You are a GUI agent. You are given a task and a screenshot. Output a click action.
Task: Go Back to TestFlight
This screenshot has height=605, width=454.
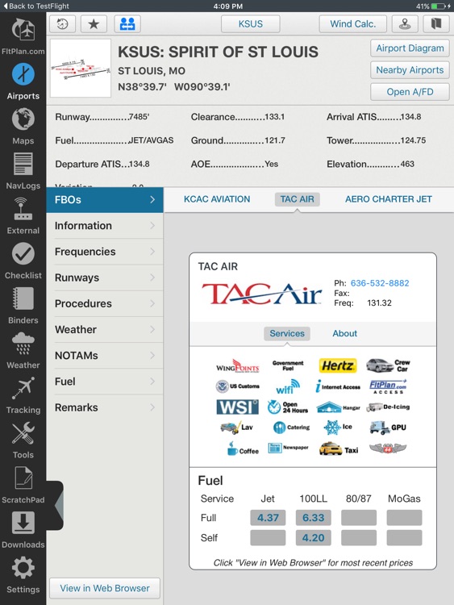click(x=36, y=6)
